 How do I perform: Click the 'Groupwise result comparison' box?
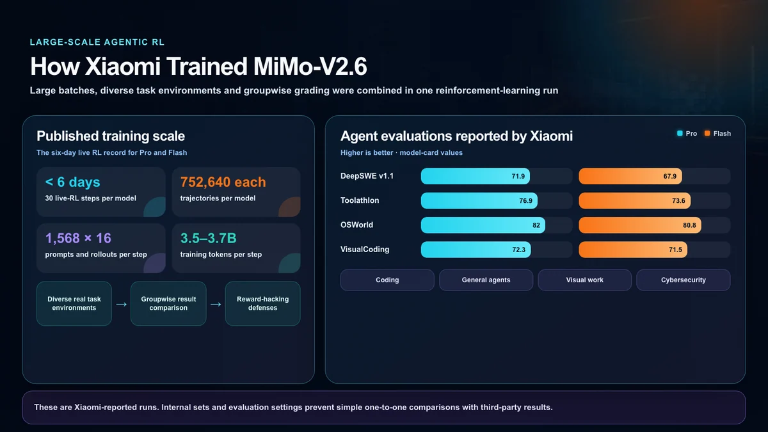tap(168, 303)
